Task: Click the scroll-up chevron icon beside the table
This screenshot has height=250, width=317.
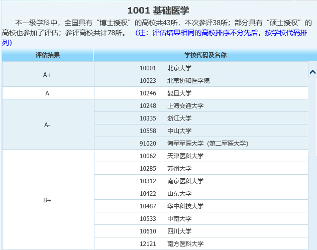Action: point(312,72)
